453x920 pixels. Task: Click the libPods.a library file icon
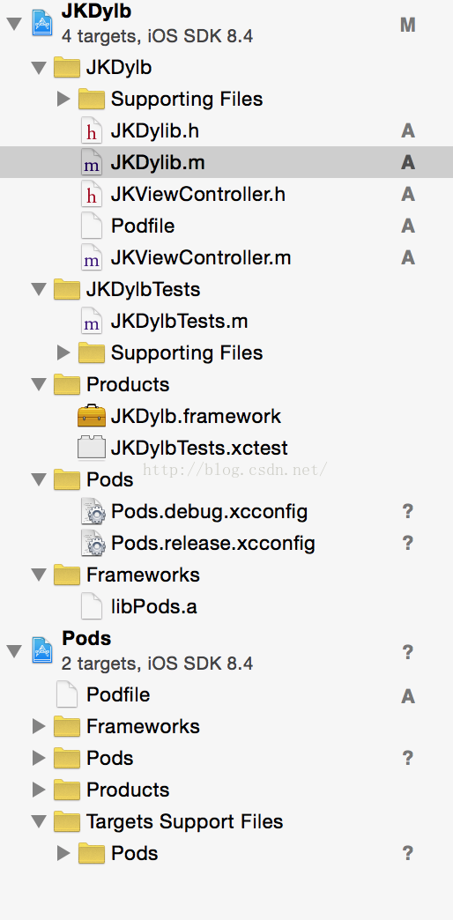[91, 606]
